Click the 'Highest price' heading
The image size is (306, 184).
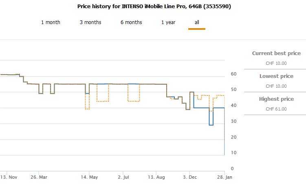[276, 99]
